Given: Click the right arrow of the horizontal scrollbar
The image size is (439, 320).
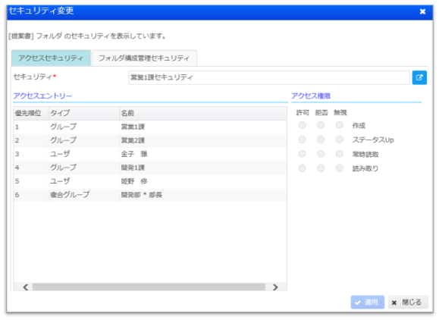Looking at the screenshot, I should (x=275, y=287).
